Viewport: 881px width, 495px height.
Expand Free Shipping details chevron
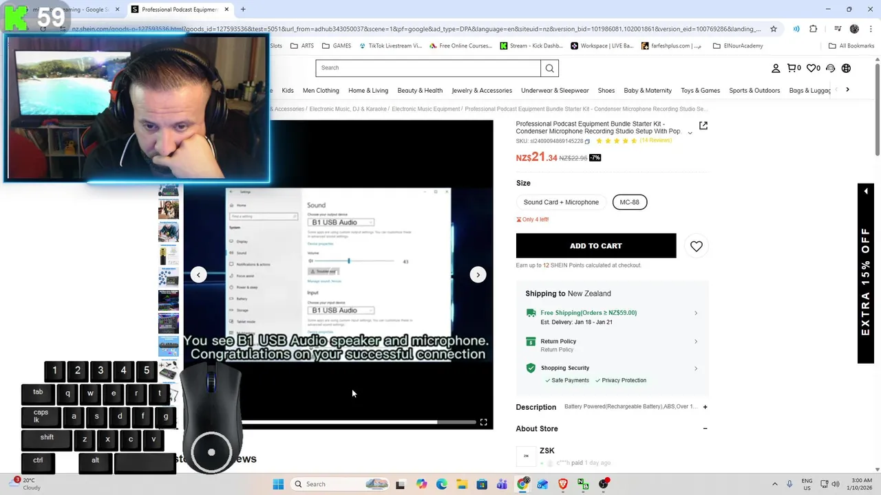[695, 313]
